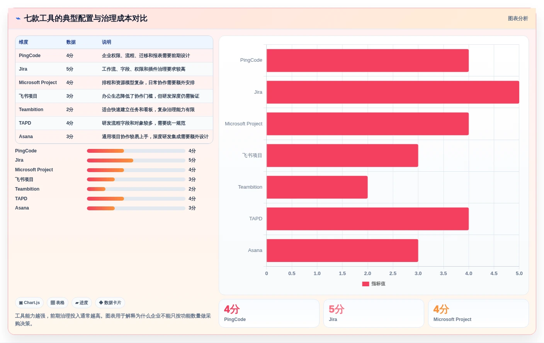
Task: Click description 工作流、字段、权限和插件治理要求较高
Action: (x=144, y=69)
